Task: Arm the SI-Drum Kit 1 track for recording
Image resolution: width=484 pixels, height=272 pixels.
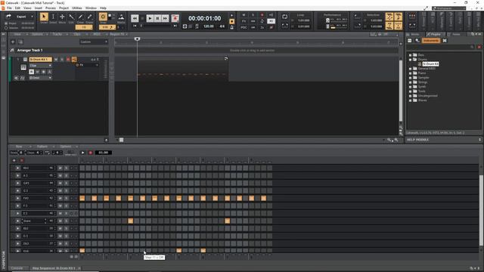Action: [x=68, y=59]
